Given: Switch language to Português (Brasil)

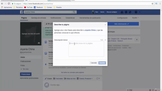Looking at the screenshot, I should coord(126,39).
